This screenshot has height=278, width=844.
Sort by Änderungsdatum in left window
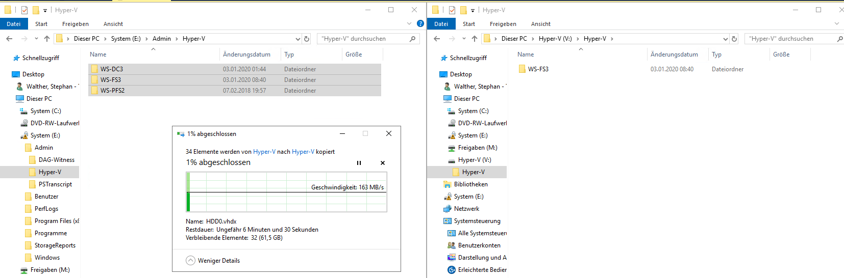(x=246, y=54)
